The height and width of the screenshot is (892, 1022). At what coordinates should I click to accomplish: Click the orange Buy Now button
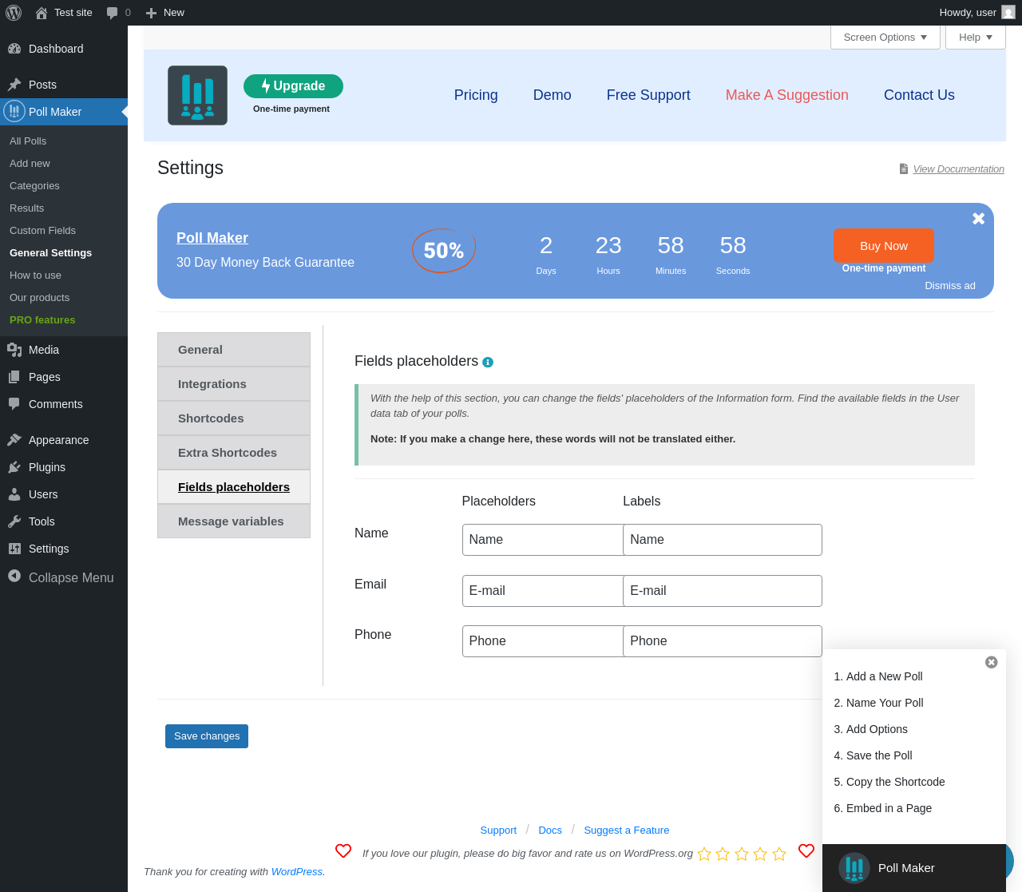coord(883,246)
